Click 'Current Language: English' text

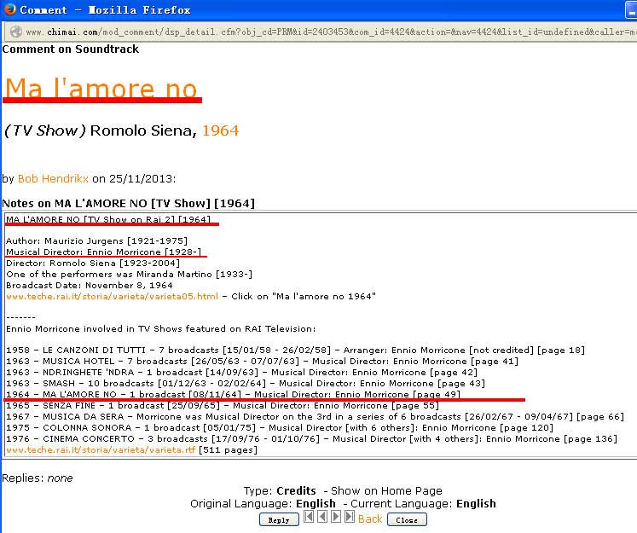click(423, 504)
